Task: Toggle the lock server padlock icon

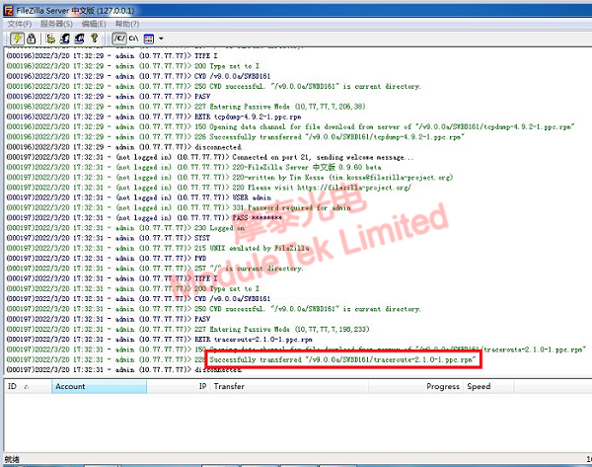Action: pos(30,38)
